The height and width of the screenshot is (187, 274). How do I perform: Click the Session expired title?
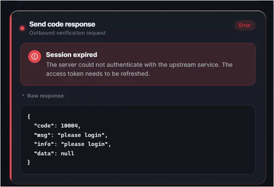point(71,55)
